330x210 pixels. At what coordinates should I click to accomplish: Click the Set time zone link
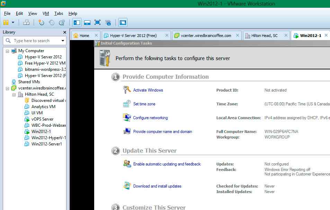pyautogui.click(x=144, y=104)
